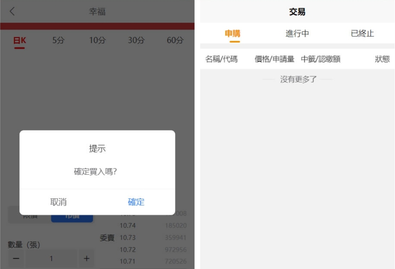Tap the back arrow beside 幸福 title
Viewport: 395px width, 269px height.
pyautogui.click(x=12, y=11)
